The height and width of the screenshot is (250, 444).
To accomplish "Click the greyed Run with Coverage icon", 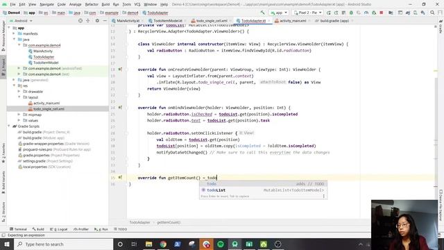I will tap(359, 12).
